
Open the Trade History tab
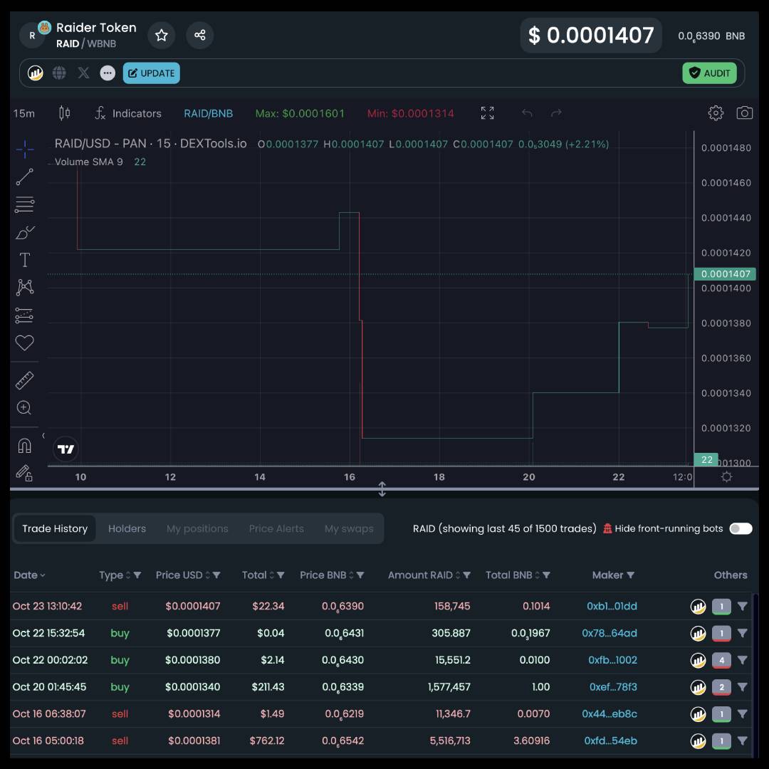(x=55, y=528)
